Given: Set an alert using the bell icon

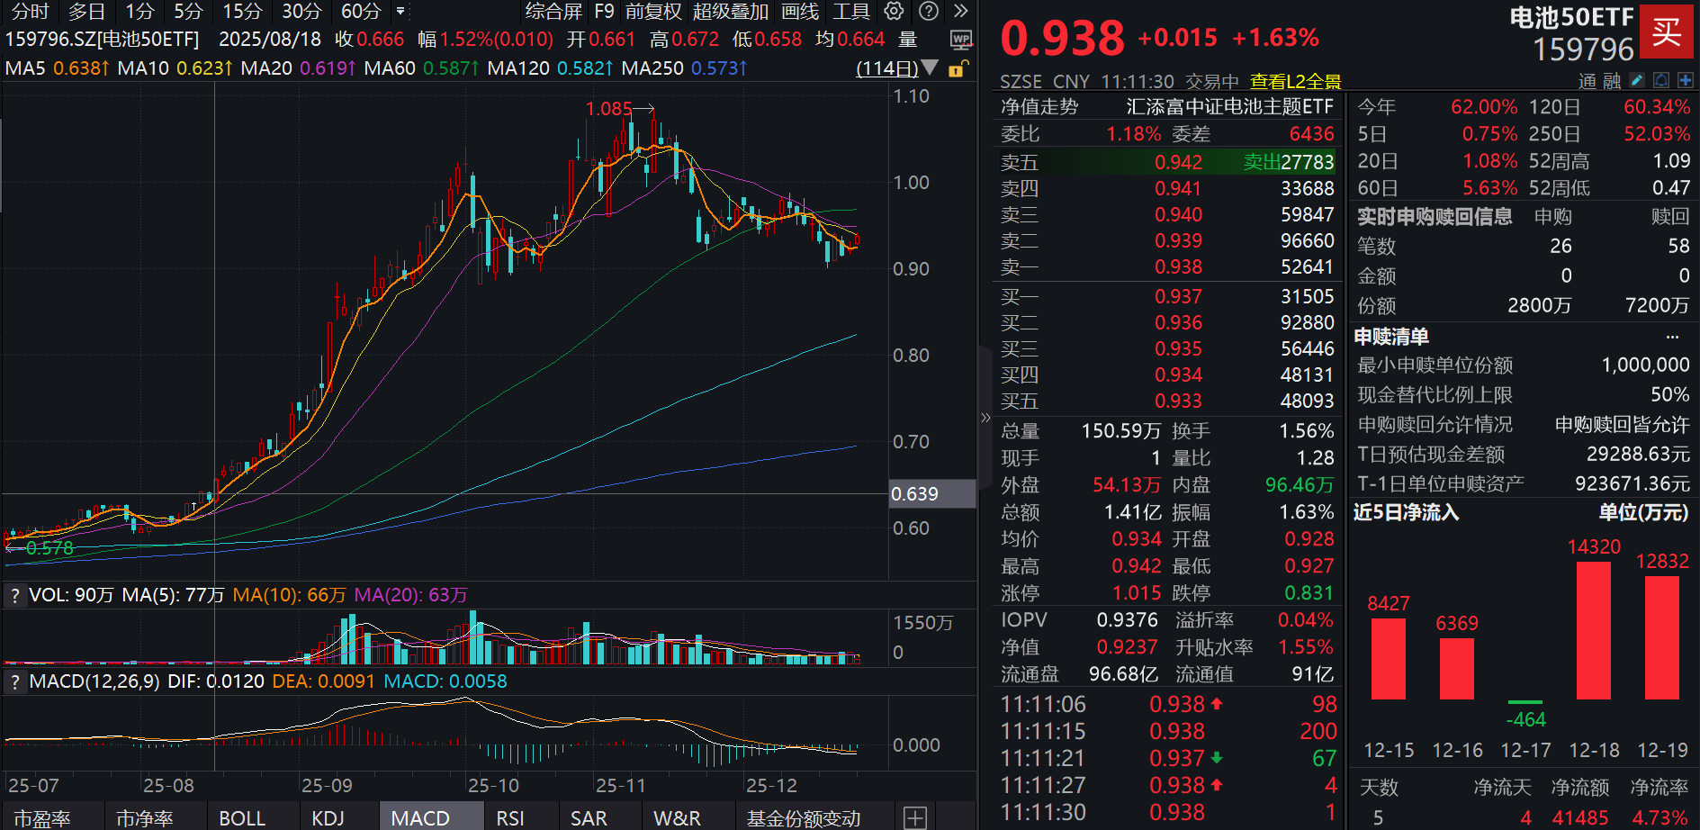Looking at the screenshot, I should 1660,80.
